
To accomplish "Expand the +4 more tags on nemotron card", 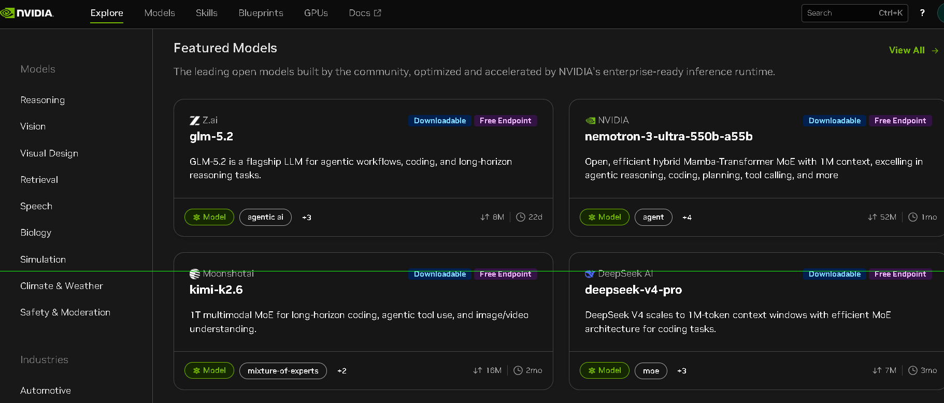I will tap(687, 218).
